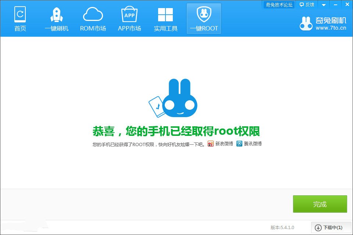Share via the Tencent Weibo icon
Viewport: 353px width, 235px height.
click(240, 144)
